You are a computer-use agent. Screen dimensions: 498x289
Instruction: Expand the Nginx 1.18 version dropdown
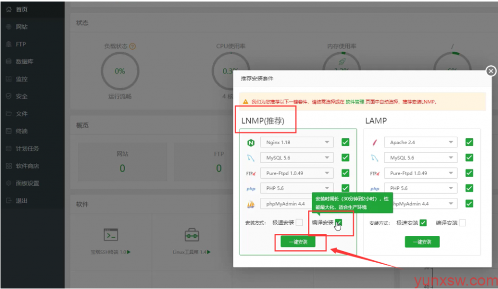[x=297, y=142]
